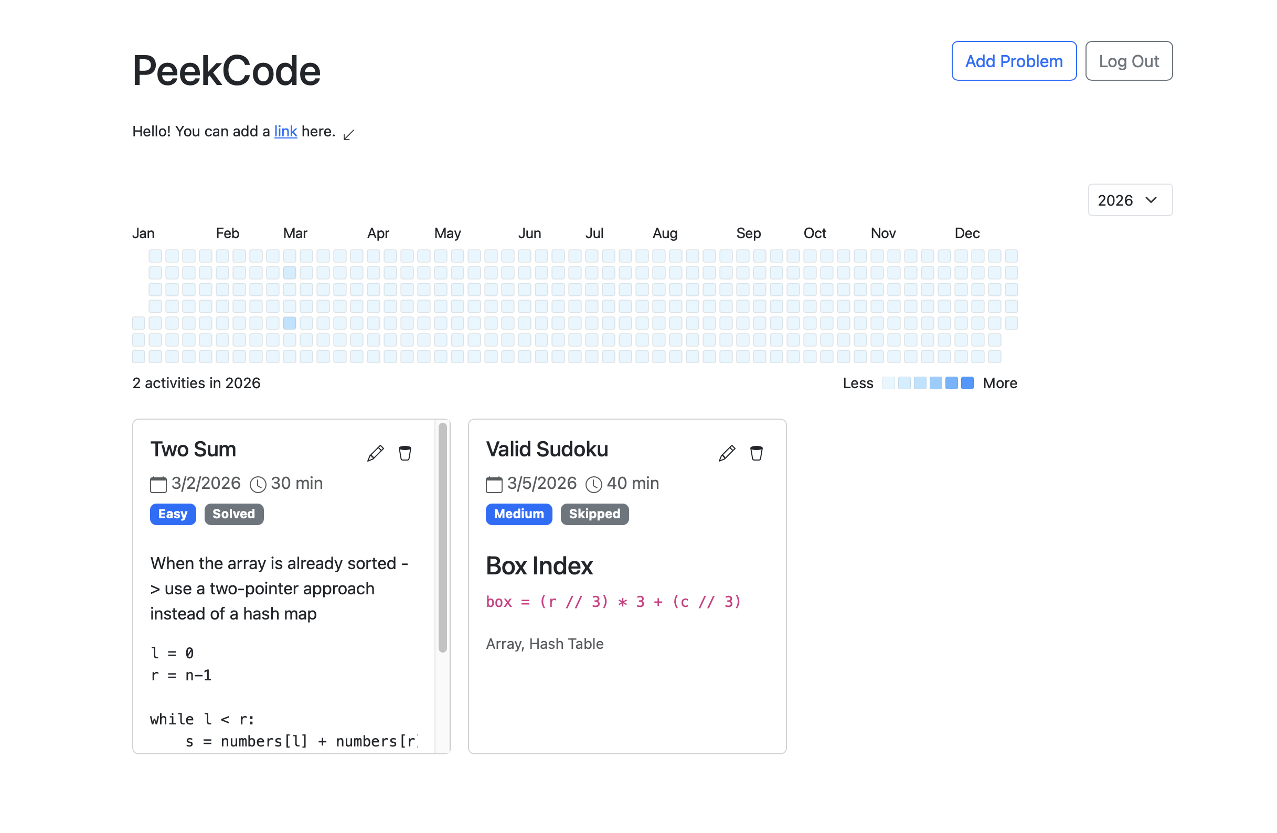Click the calendar icon on Two Sum card
The width and height of the screenshot is (1277, 833).
tap(158, 484)
